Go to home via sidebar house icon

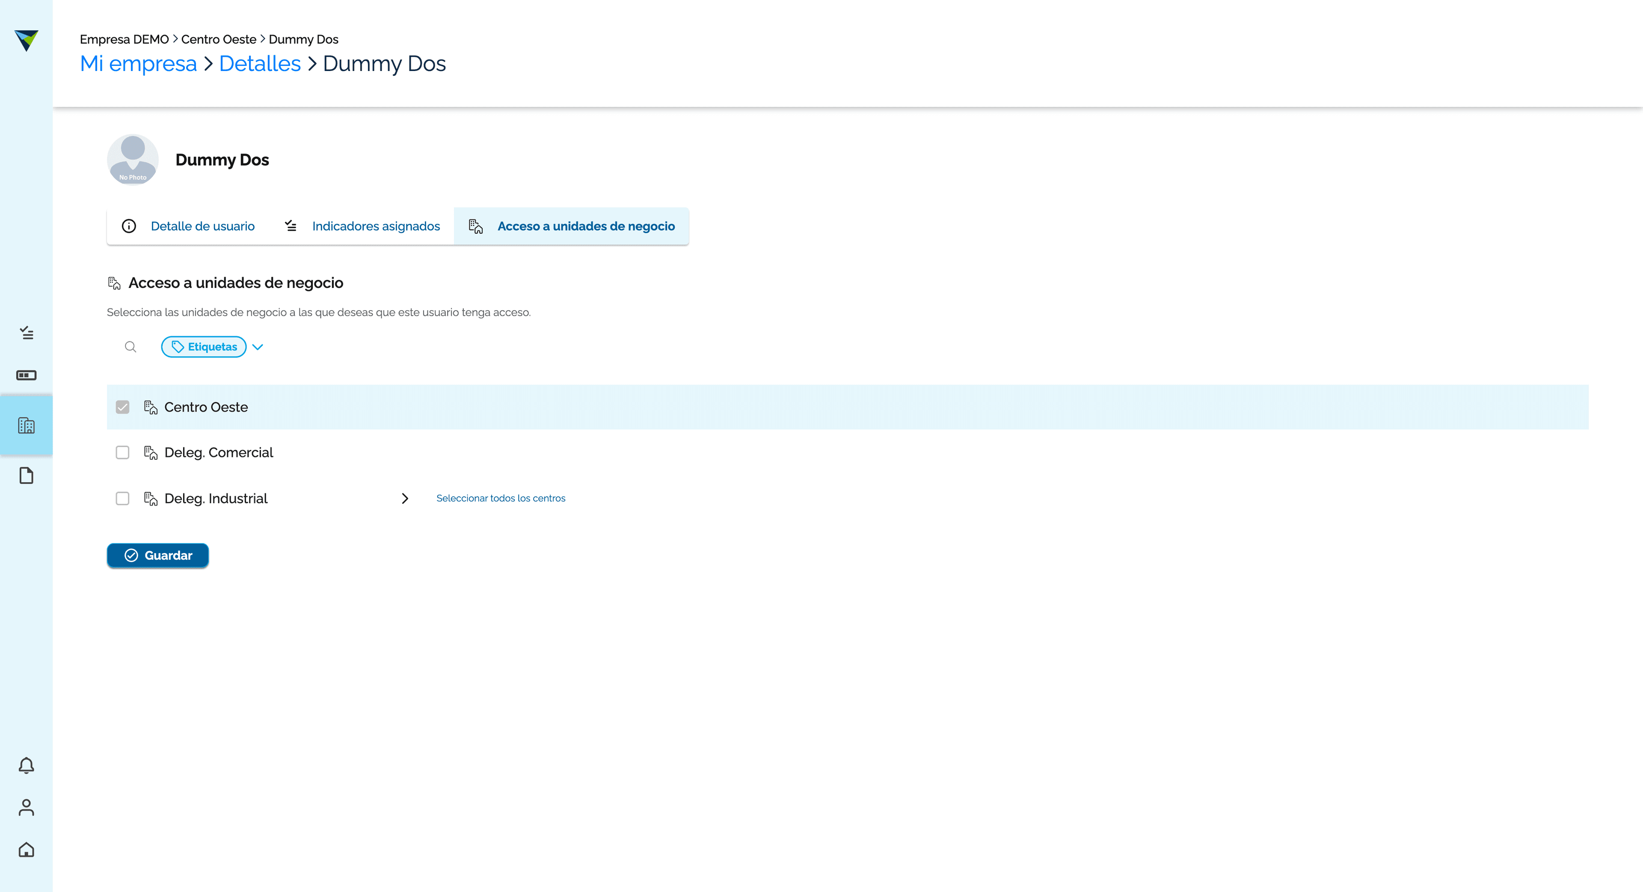[x=26, y=850]
